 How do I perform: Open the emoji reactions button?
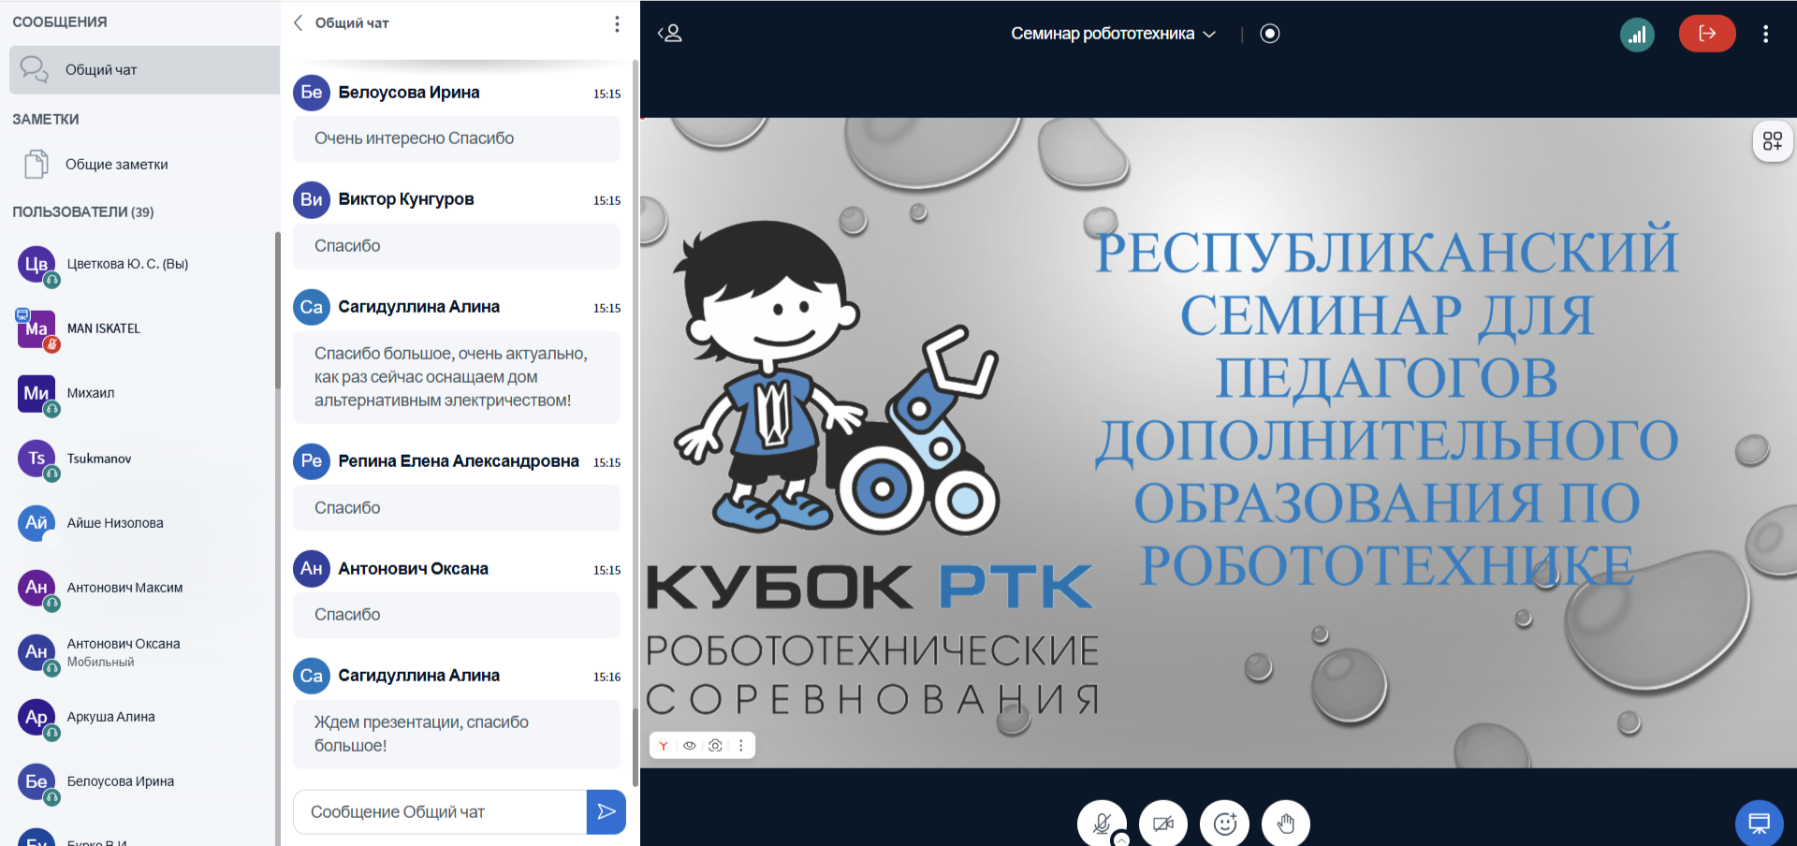(x=1224, y=824)
